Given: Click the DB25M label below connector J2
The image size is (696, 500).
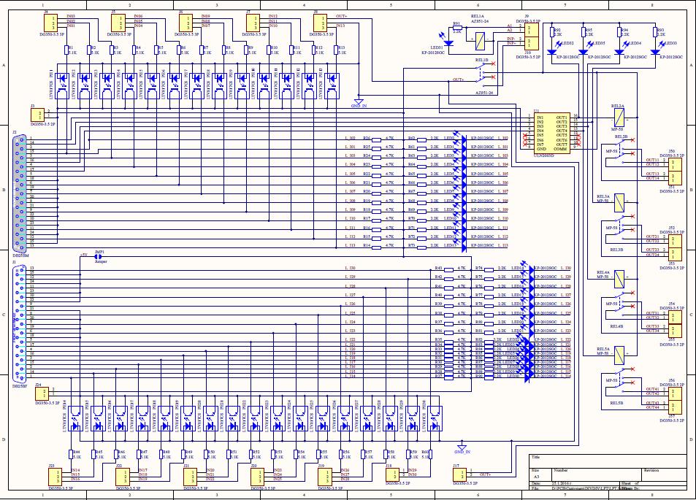Looking at the screenshot, I should [x=19, y=256].
